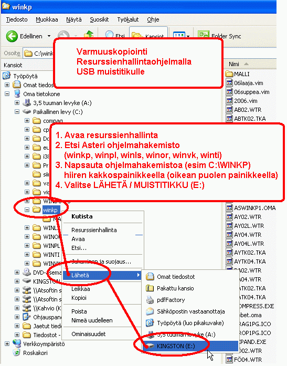Screen dimensions: 287x366
Task: Click the floppy drive icon for A:
Action: pos(27,103)
